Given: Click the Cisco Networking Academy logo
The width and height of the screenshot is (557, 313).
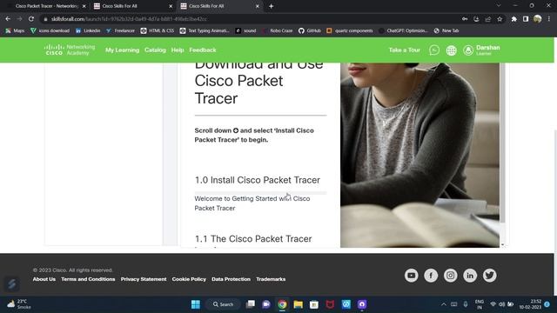Looking at the screenshot, I should coord(70,50).
